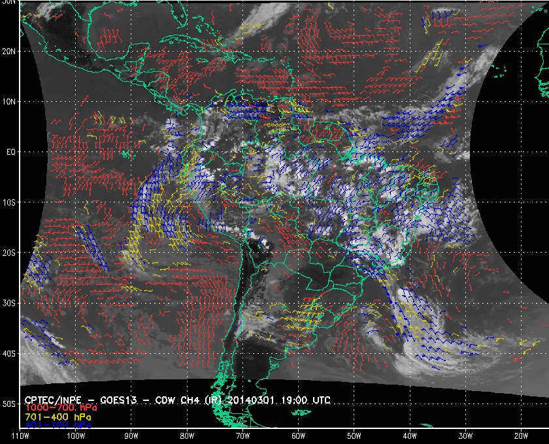This screenshot has width=549, height=444.
Task: Click the 10N latitude label
Action: 8,102
